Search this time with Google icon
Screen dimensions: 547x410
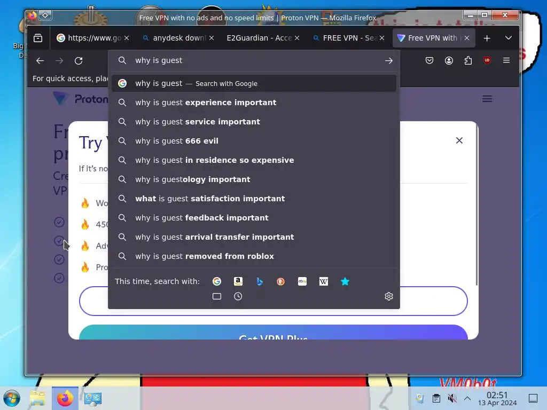pyautogui.click(x=217, y=281)
